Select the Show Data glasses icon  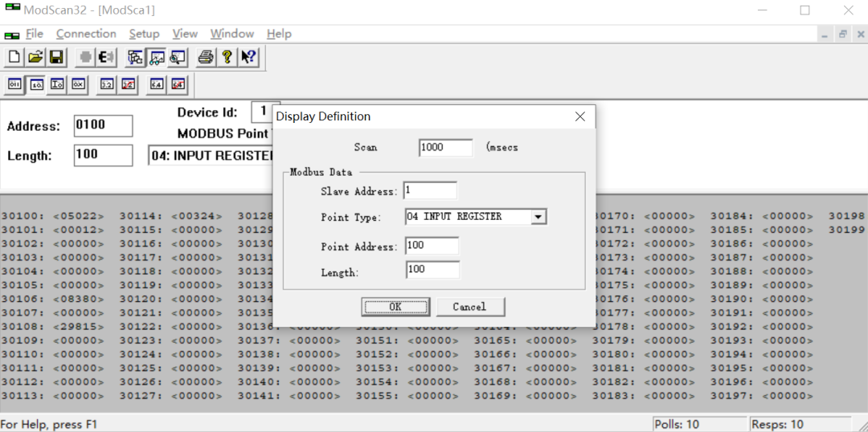(x=157, y=57)
